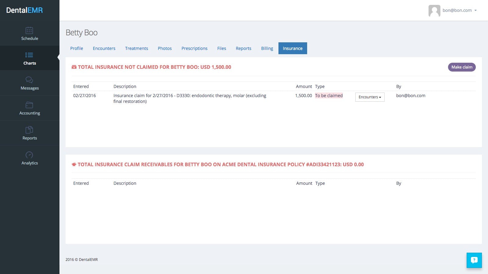Expand the dropdown arrow next to the username
Screen dimensions: 488x274
coord(475,10)
